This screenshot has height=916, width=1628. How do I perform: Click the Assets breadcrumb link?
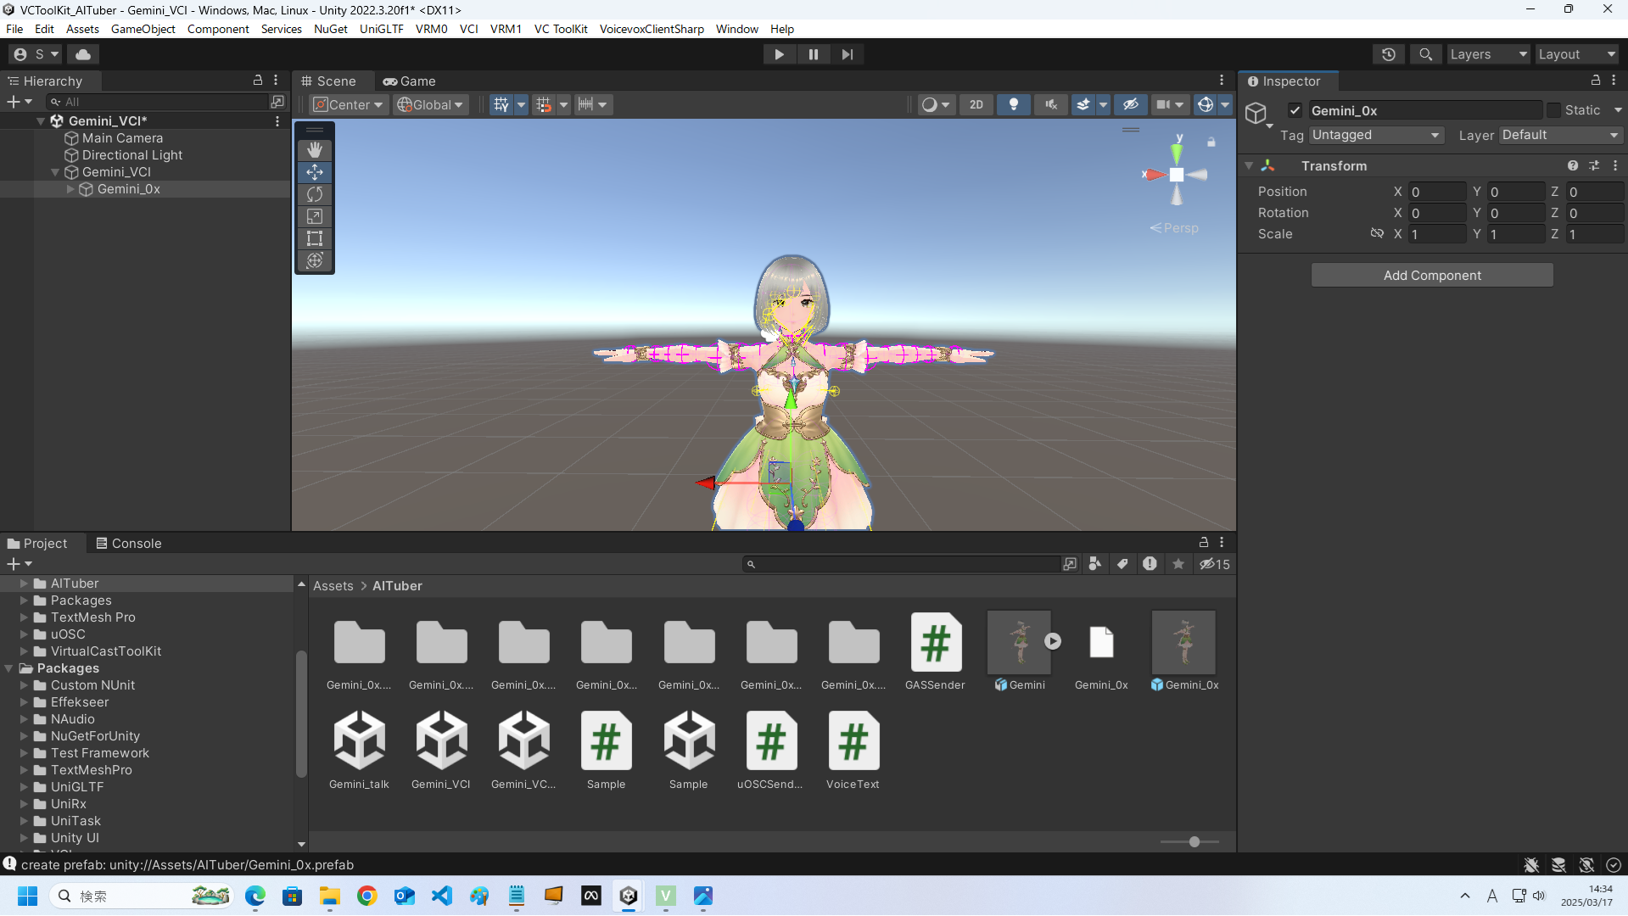(x=333, y=586)
